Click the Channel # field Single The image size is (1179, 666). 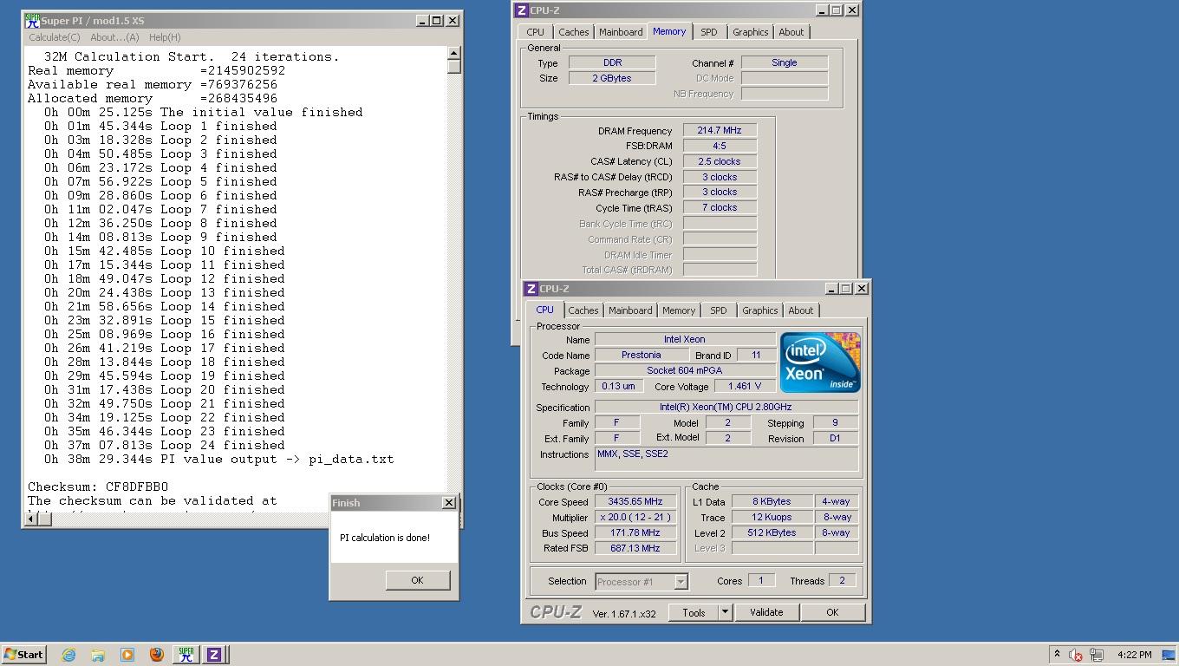(785, 62)
